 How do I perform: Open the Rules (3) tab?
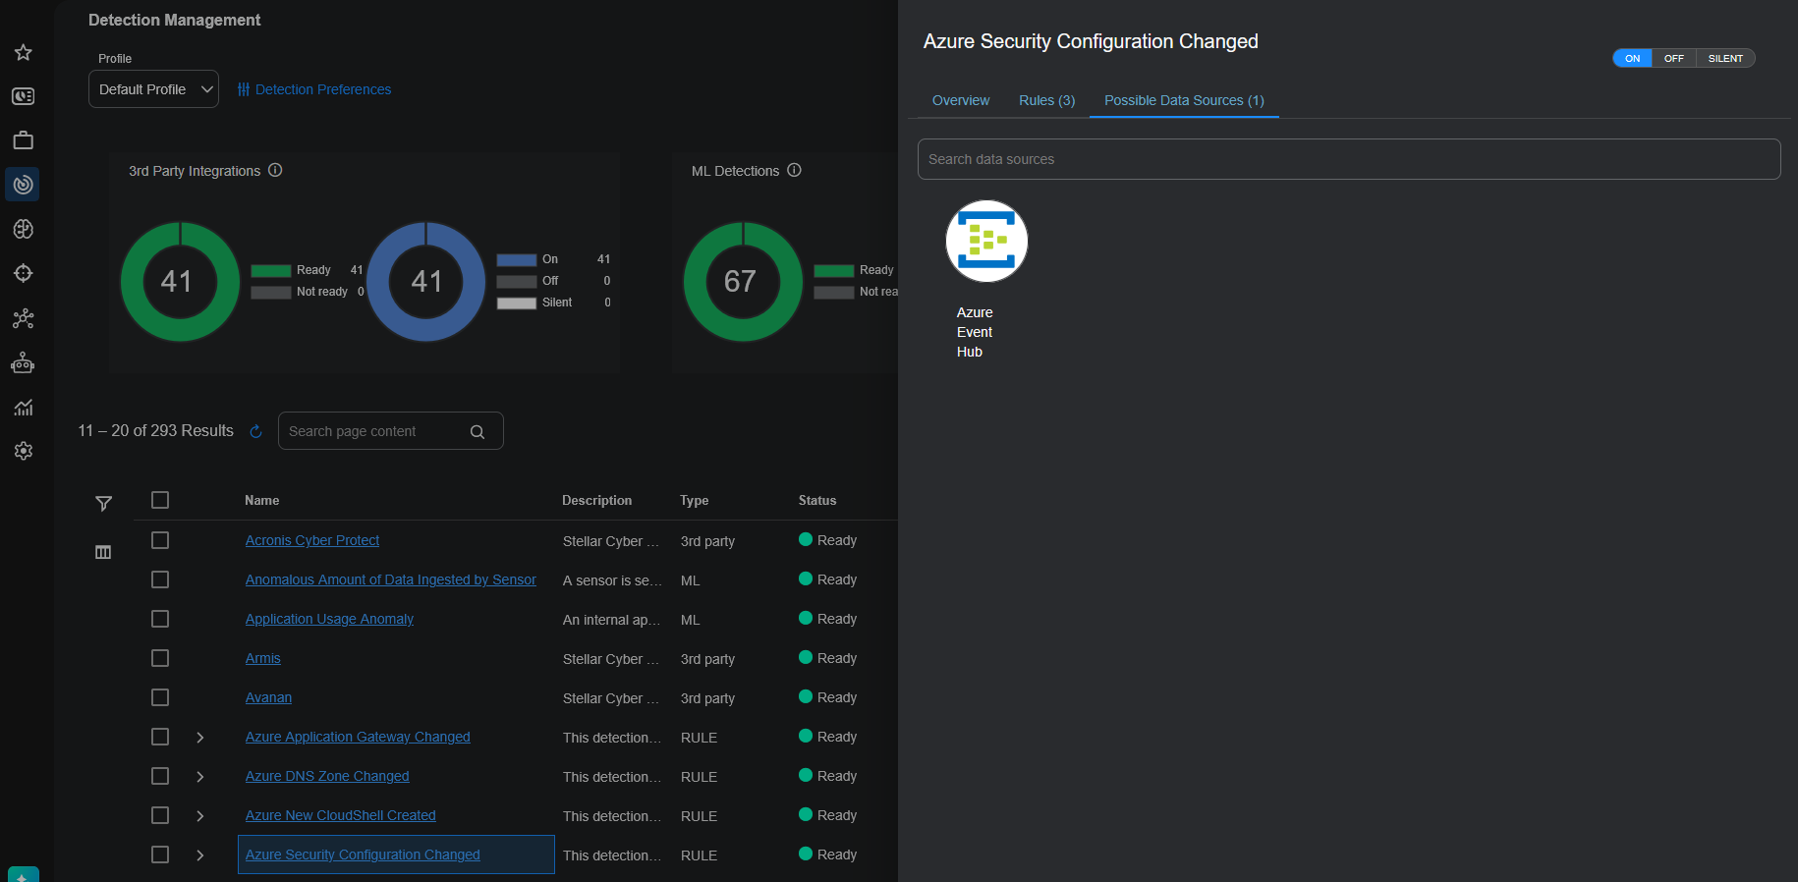pyautogui.click(x=1046, y=100)
